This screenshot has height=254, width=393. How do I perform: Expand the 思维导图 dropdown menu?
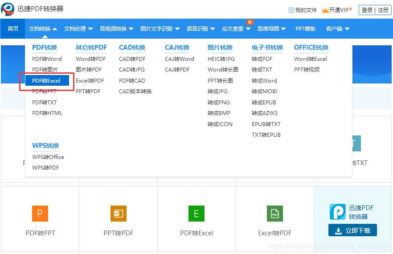(x=272, y=29)
